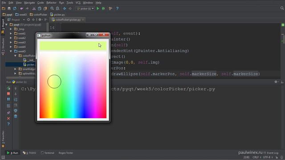The height and width of the screenshot is (160, 285).
Task: Toggle the vertical Project tool window tab
Action: point(3,27)
